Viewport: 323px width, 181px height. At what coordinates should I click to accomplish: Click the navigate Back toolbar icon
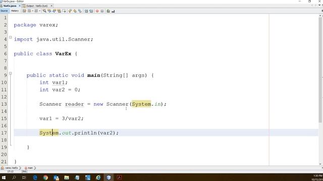click(x=29, y=11)
